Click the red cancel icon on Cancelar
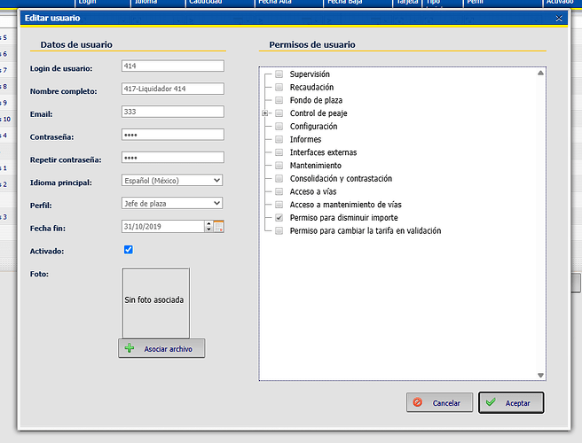 tap(418, 402)
